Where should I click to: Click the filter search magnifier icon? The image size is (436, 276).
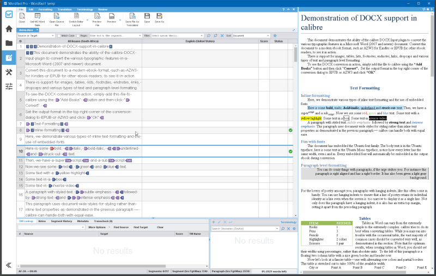click(209, 35)
